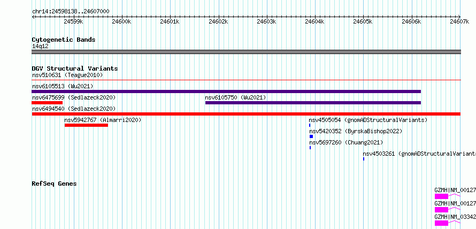
Task: Click the 24603k ruler tick label
Action: tap(266, 21)
